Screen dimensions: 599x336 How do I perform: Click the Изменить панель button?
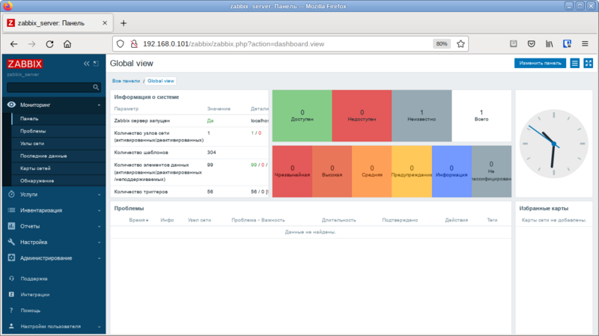[x=540, y=64]
